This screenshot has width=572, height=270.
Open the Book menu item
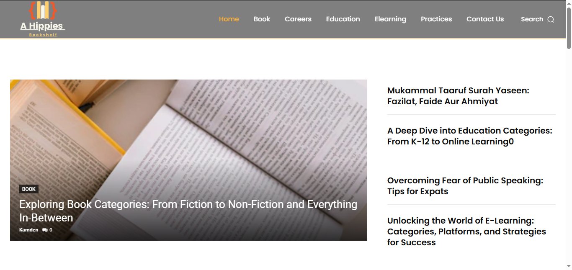pos(262,19)
